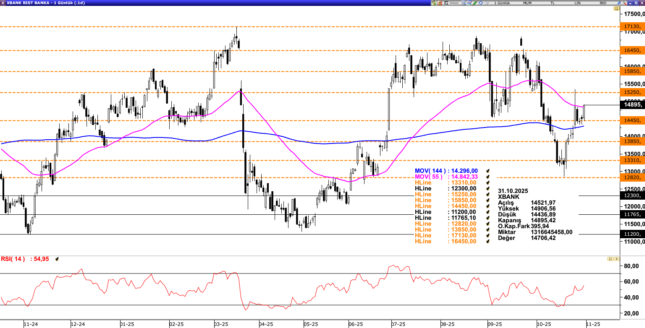Click the chart template icon
This screenshot has width=645, height=328.
pyautogui.click(x=469, y=3)
